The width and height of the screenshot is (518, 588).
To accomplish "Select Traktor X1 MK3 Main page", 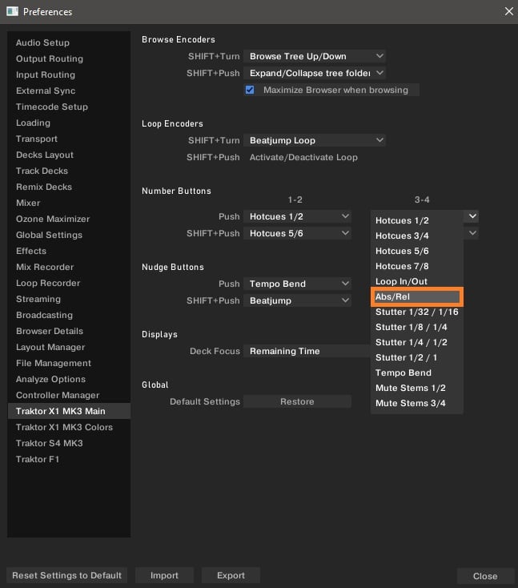I will [69, 412].
